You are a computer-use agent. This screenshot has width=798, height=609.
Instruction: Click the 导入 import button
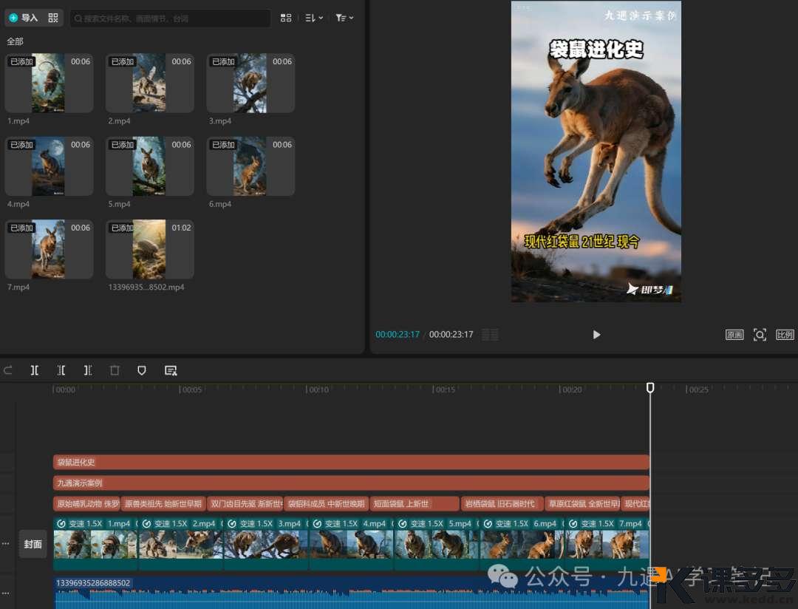(x=24, y=18)
